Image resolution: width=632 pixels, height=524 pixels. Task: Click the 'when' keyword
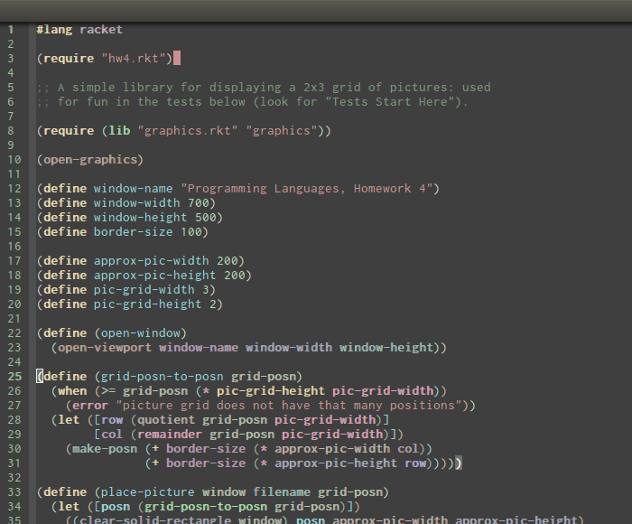click(x=72, y=391)
